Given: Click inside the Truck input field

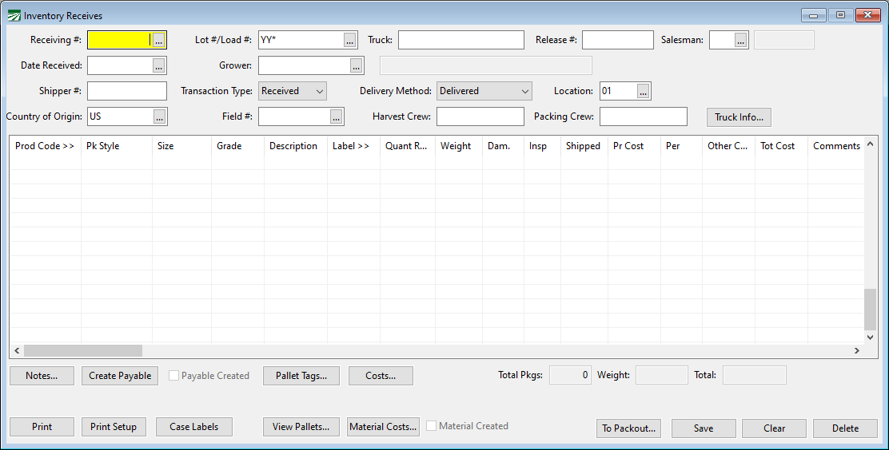Looking at the screenshot, I should [x=460, y=40].
